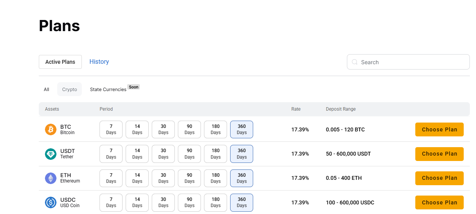Screen dimensions: 476x214
Task: Click the USDT Tether asset name
Action: 68,154
